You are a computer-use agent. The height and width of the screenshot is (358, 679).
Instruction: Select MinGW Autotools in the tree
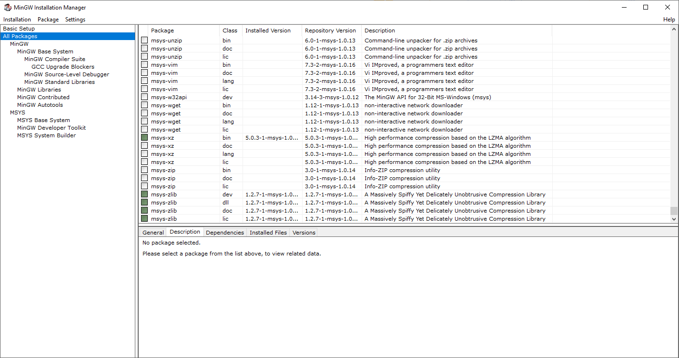click(x=40, y=105)
